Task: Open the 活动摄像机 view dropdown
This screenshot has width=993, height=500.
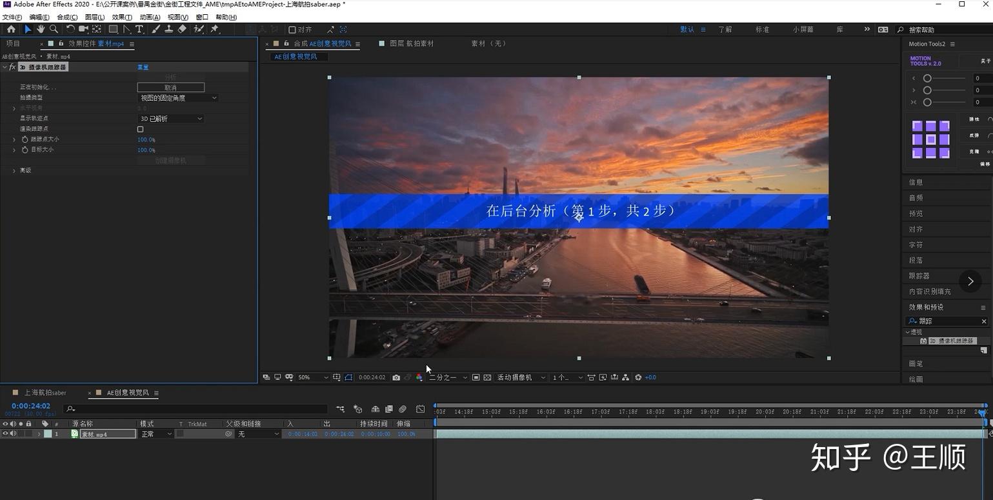Action: pos(521,377)
